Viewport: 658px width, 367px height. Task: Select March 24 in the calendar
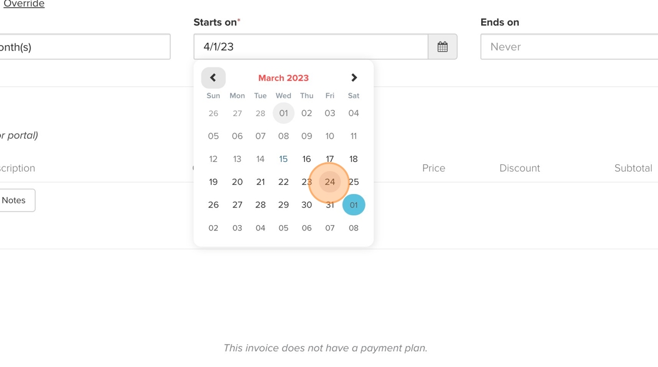[330, 182]
